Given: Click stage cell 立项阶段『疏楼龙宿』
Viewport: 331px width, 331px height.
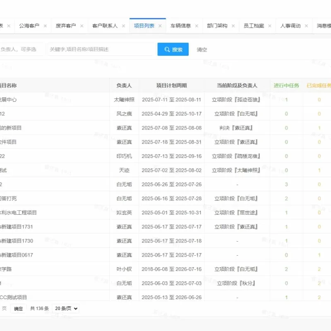Looking at the screenshot, I should tap(236, 156).
